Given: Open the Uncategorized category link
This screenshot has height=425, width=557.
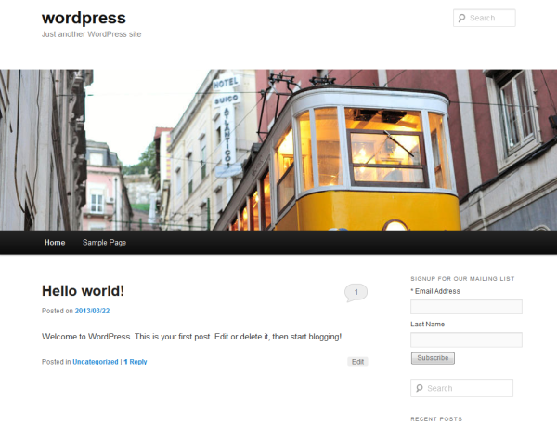Looking at the screenshot, I should tap(96, 362).
